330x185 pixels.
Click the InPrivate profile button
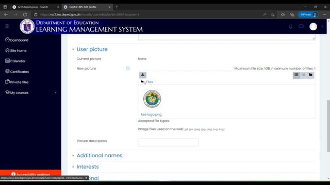point(308,14)
